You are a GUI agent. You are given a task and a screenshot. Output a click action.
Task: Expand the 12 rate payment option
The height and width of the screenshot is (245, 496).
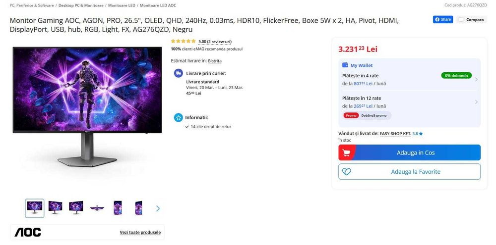pos(476,102)
